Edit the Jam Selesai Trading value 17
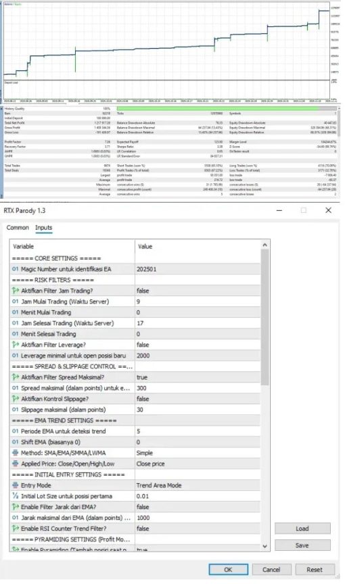The image size is (345, 584). (x=198, y=323)
